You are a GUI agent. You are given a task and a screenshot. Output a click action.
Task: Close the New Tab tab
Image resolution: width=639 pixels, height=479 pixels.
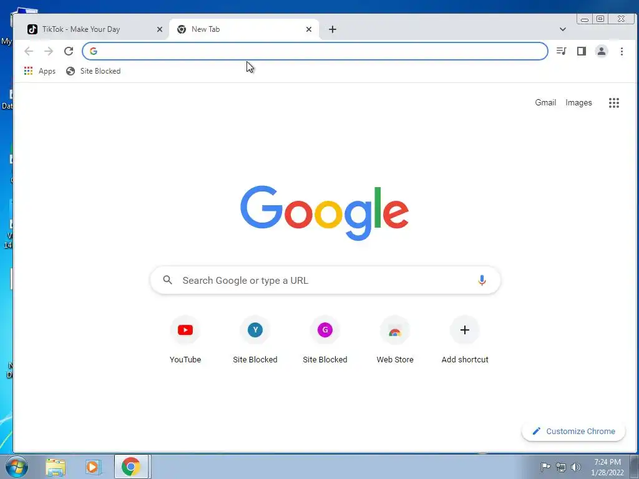click(x=309, y=29)
